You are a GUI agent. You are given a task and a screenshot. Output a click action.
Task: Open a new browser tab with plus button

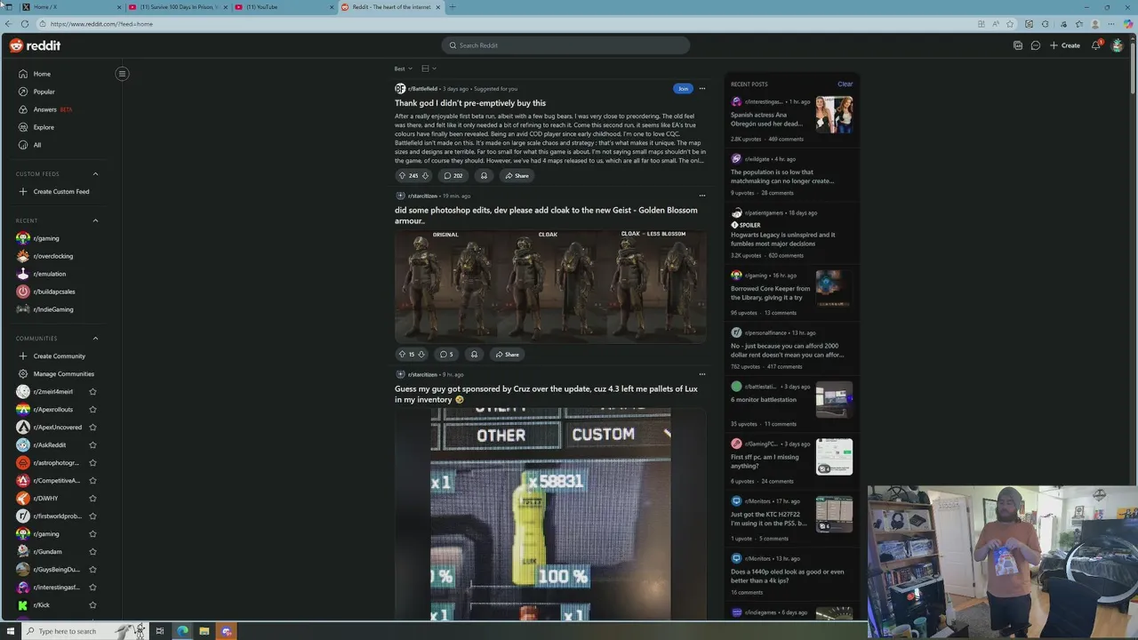pyautogui.click(x=453, y=7)
